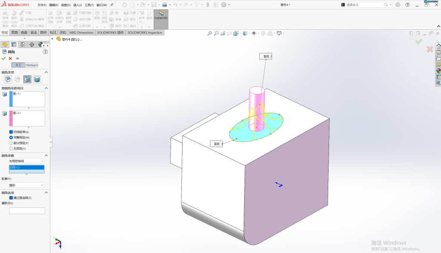
Task: Select the 部分预览 radio button
Action: coord(11,143)
